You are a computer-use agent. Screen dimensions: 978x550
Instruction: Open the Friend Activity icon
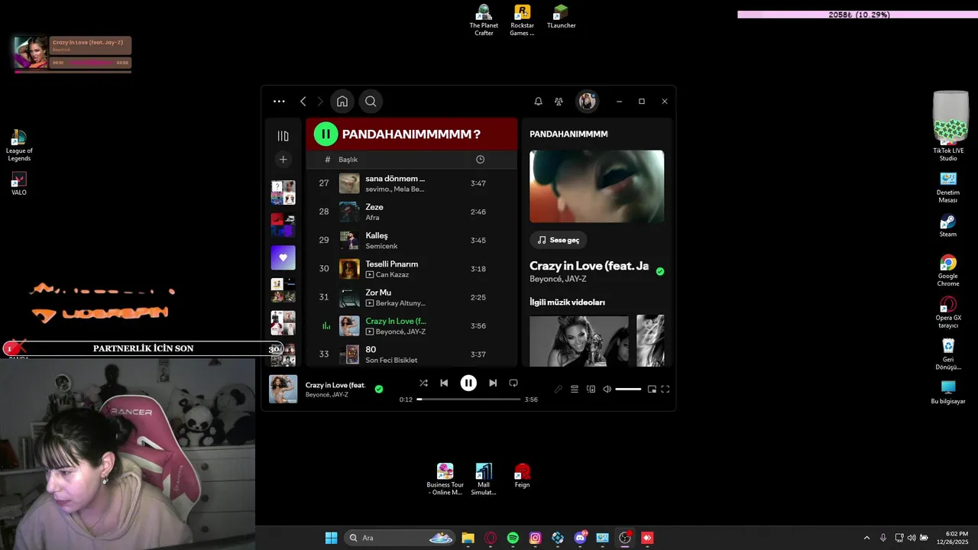point(559,102)
